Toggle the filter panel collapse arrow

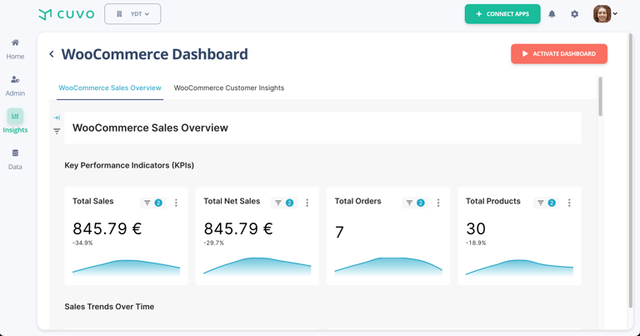(57, 118)
